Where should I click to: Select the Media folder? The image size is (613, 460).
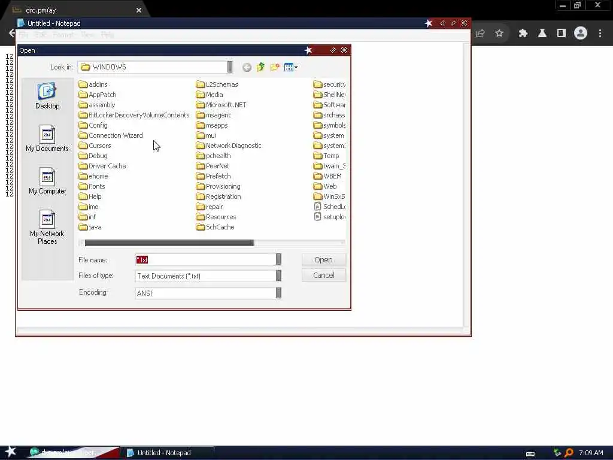pyautogui.click(x=210, y=95)
